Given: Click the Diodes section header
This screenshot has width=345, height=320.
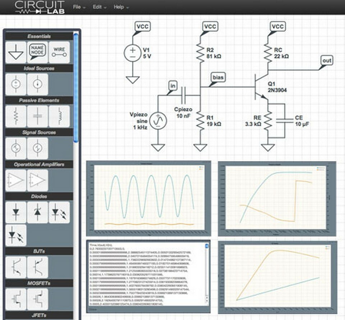Looking at the screenshot, I should click(39, 196).
